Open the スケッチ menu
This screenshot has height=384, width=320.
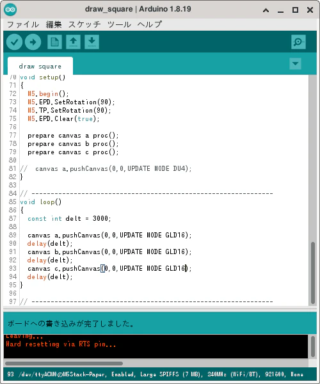coord(84,24)
